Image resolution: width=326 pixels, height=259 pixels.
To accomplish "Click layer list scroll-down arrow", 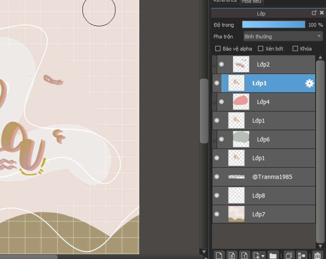I will coord(320,246).
